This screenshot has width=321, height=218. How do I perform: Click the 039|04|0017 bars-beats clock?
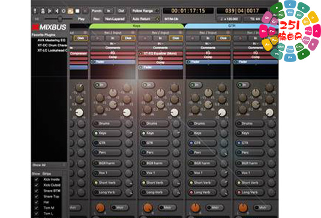coord(242,11)
